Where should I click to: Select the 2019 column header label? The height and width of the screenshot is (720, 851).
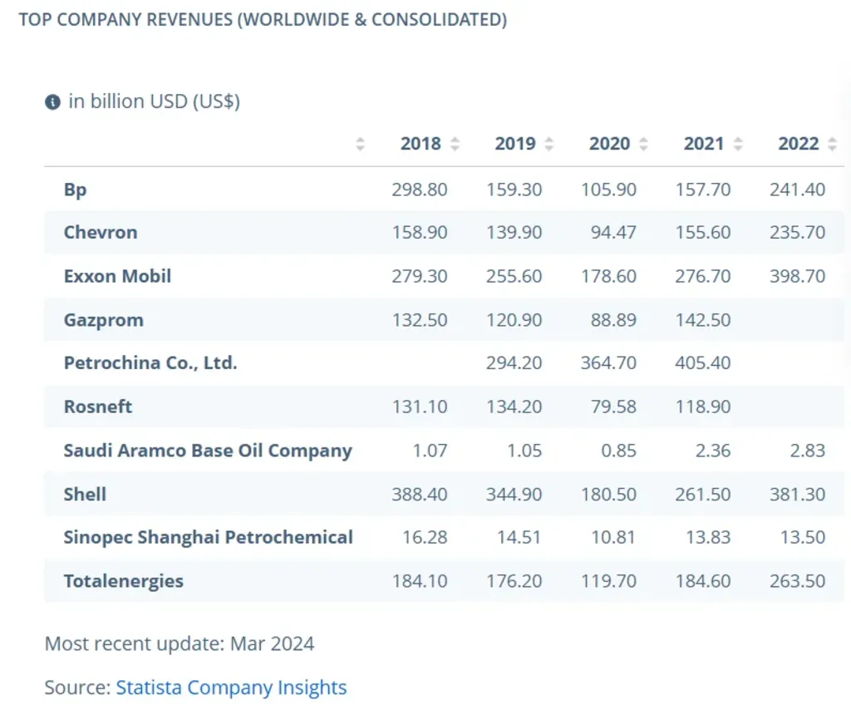point(515,144)
